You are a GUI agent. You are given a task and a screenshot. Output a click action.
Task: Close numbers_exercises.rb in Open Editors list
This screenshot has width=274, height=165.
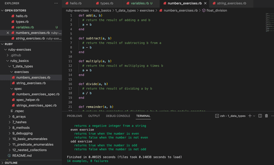pyautogui.click(x=8, y=33)
